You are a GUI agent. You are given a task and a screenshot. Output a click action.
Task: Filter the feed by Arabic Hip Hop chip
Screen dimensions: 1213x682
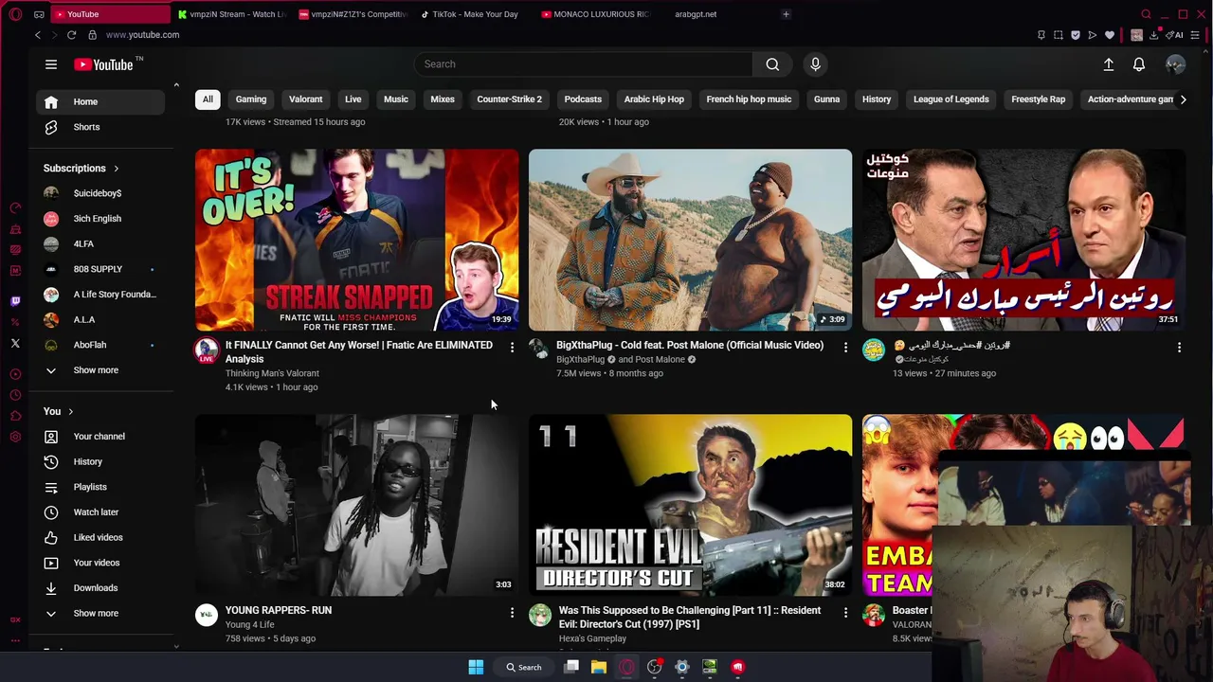(654, 99)
